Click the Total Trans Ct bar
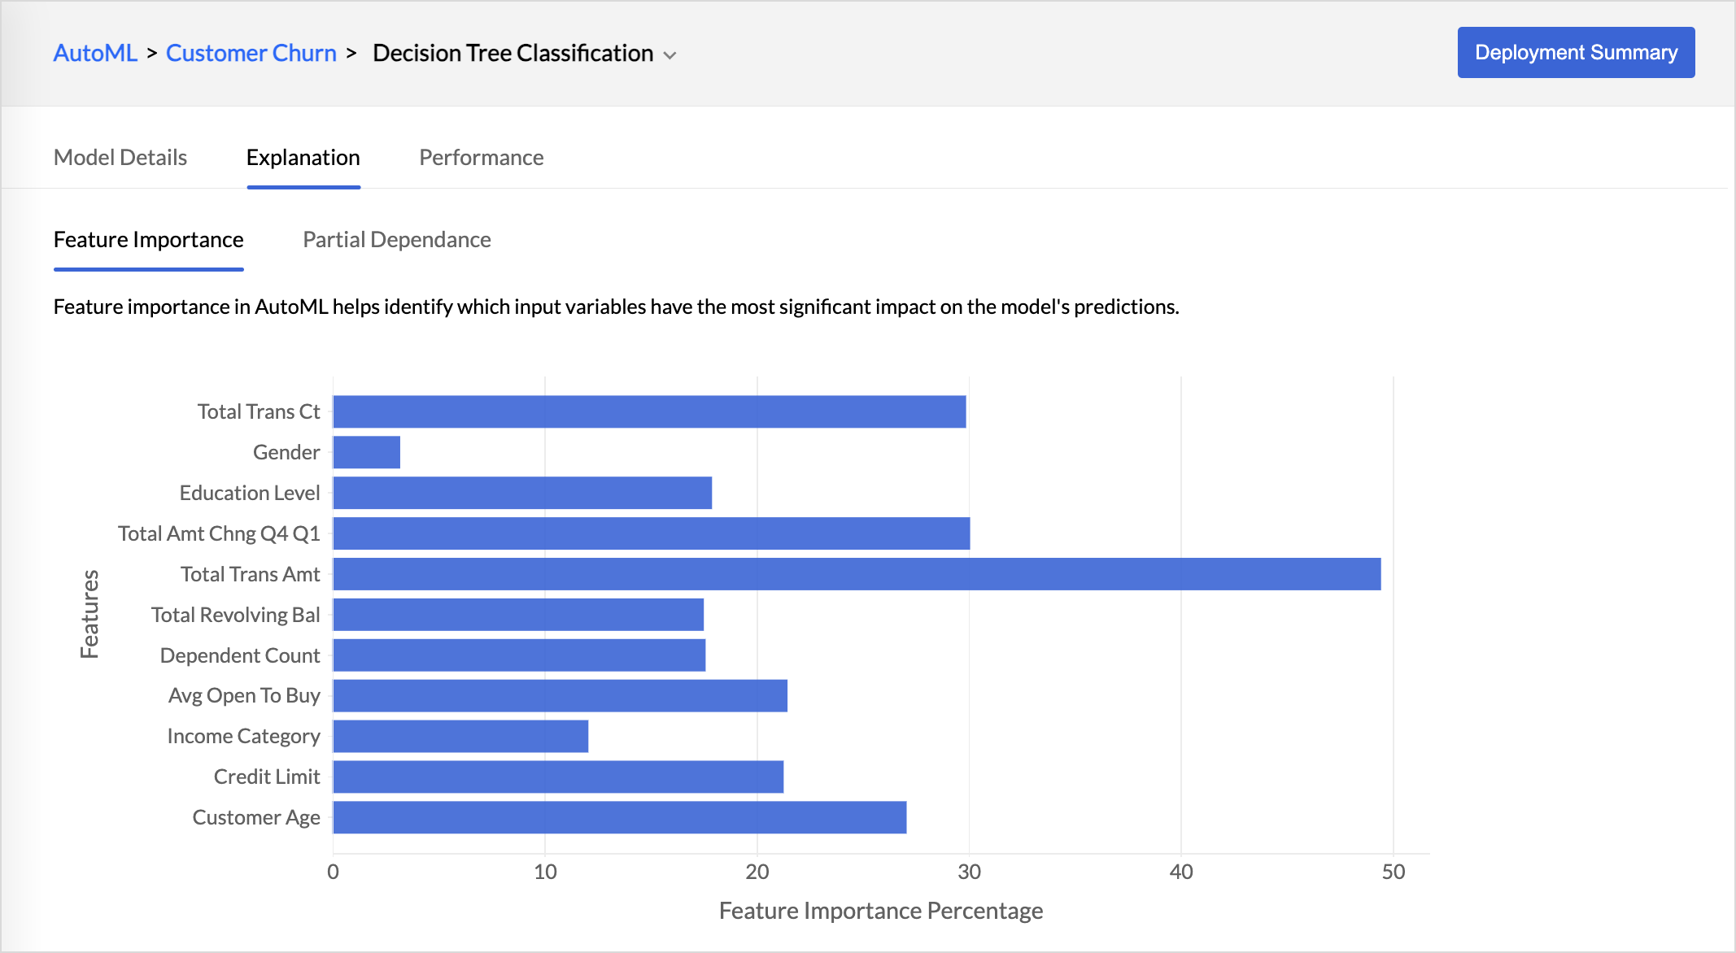Screen dimensions: 1736x953 649,411
